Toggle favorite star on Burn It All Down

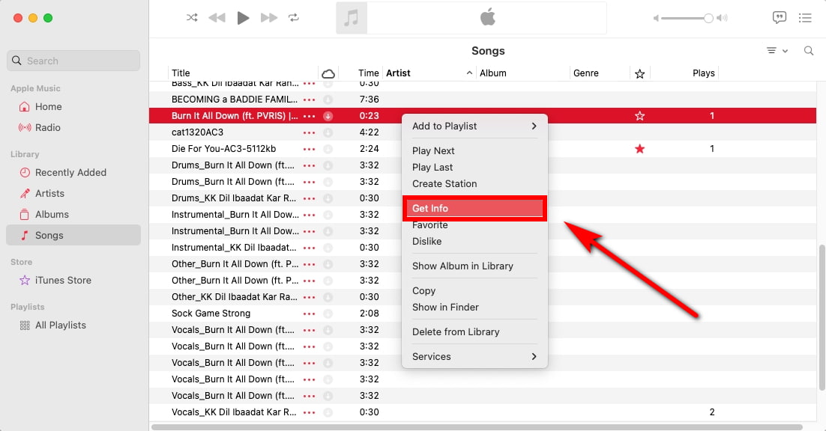tap(639, 116)
